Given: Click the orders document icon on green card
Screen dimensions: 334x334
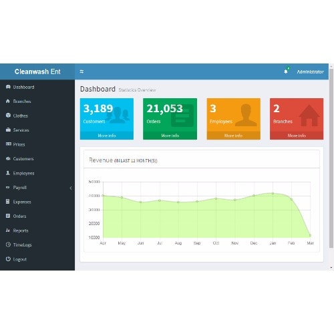Looking at the screenshot, I should [182, 116].
